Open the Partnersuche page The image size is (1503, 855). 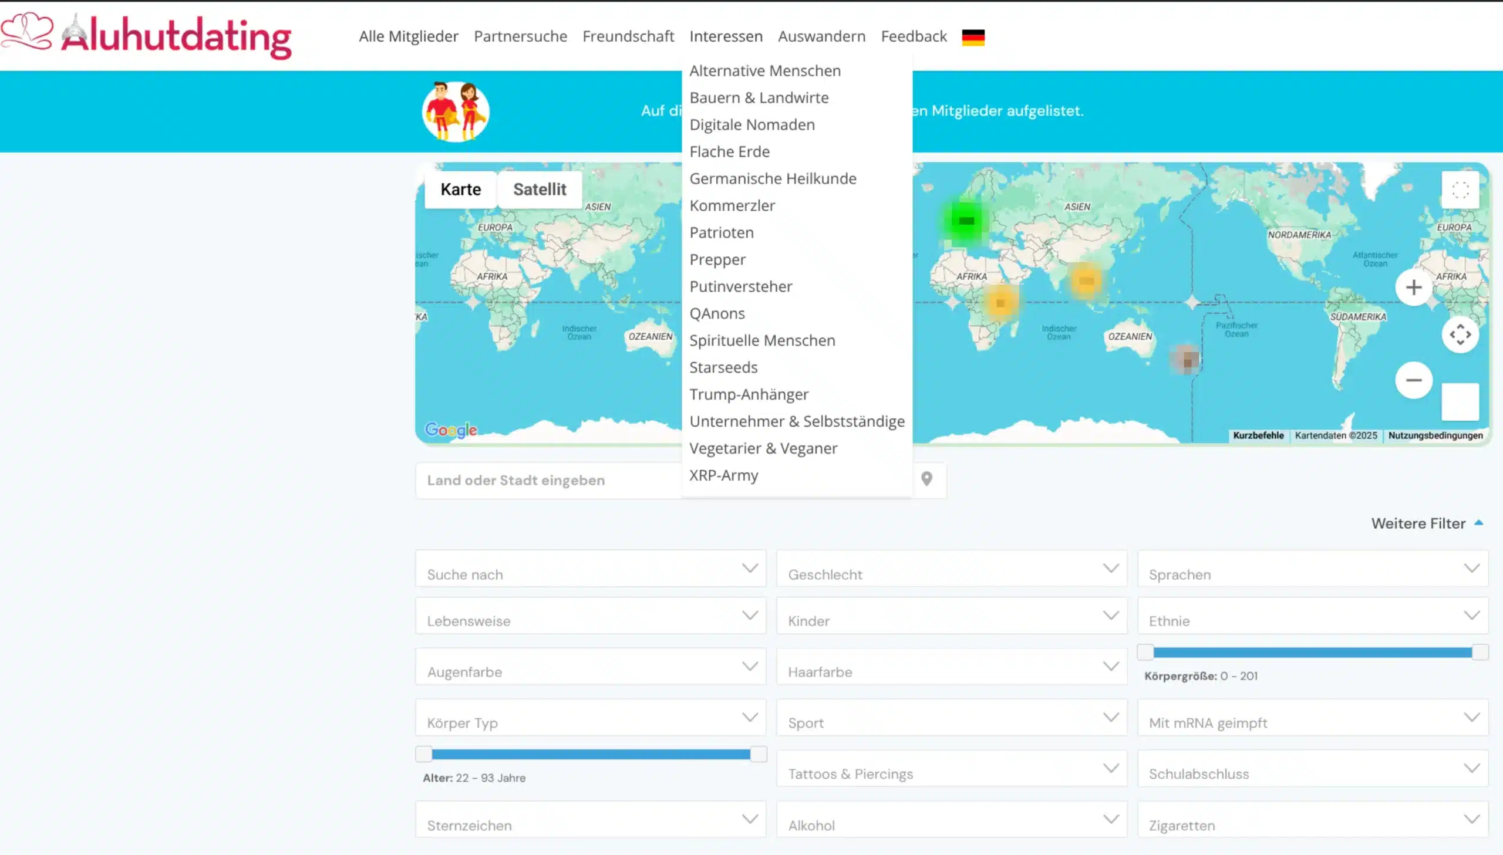[520, 36]
